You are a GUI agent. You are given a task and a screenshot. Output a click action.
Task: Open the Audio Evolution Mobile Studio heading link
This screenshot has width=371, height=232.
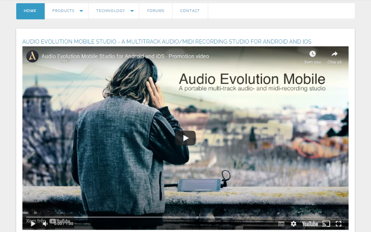(x=166, y=42)
